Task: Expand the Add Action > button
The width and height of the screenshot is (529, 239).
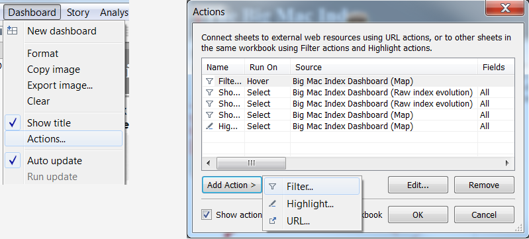Action: point(232,185)
